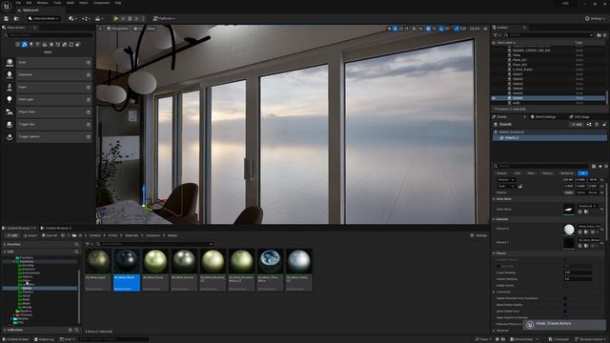The image size is (610, 343).
Task: Click the green Play button
Action: pos(116,18)
